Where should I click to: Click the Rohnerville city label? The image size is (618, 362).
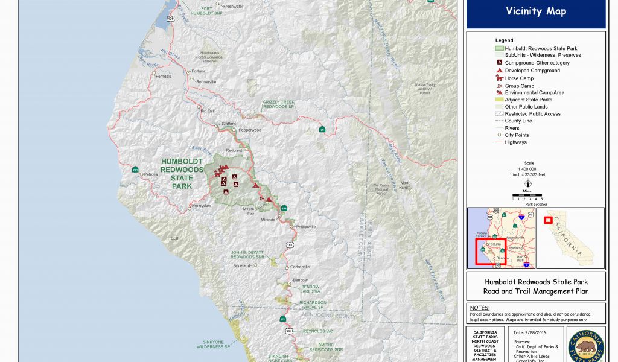[206, 82]
